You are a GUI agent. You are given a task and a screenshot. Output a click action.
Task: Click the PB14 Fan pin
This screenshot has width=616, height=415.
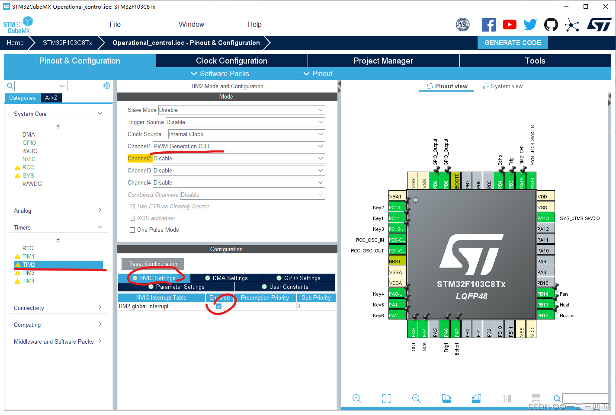tap(545, 294)
